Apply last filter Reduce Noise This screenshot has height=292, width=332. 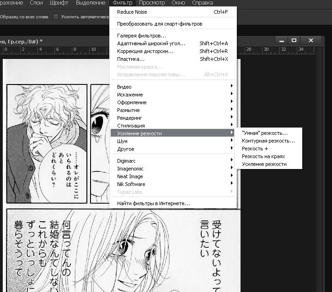(172, 12)
